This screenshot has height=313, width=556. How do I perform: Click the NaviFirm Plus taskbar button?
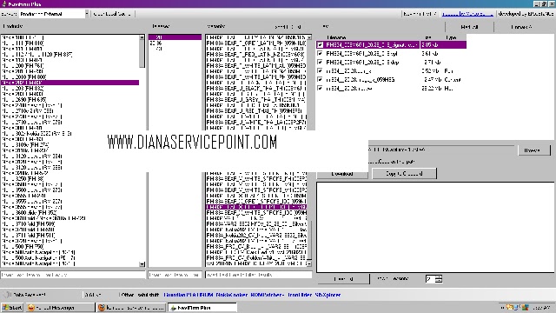coord(202,308)
